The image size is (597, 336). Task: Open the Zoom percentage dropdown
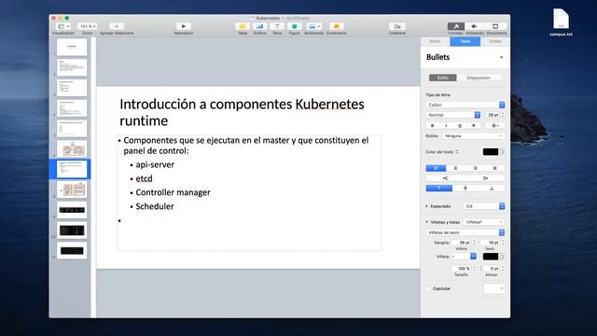87,26
